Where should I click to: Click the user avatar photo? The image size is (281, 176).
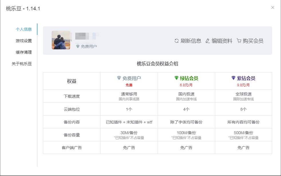click(x=61, y=40)
